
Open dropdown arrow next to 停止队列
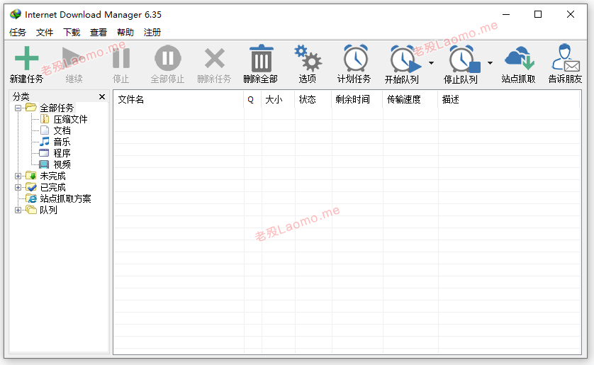(x=491, y=63)
